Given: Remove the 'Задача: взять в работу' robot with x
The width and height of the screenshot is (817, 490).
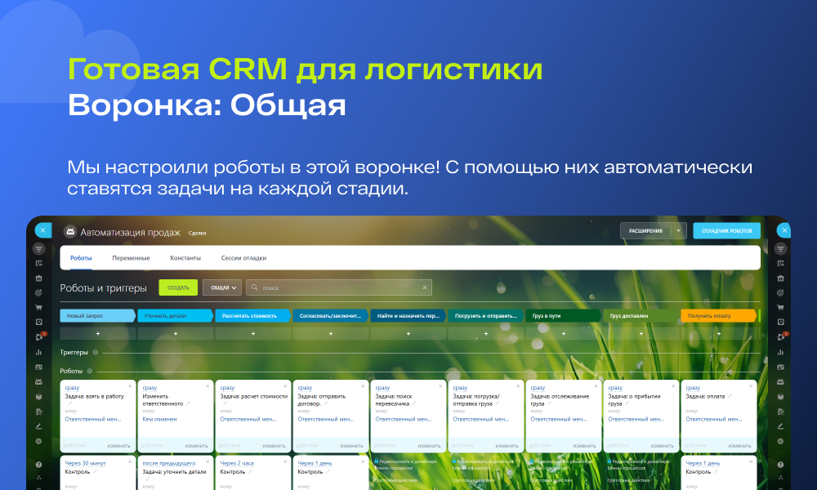Looking at the screenshot, I should pyautogui.click(x=130, y=386).
